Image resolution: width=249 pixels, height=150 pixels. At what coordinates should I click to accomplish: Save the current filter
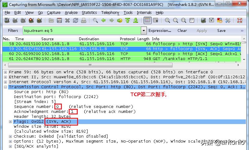(221, 31)
